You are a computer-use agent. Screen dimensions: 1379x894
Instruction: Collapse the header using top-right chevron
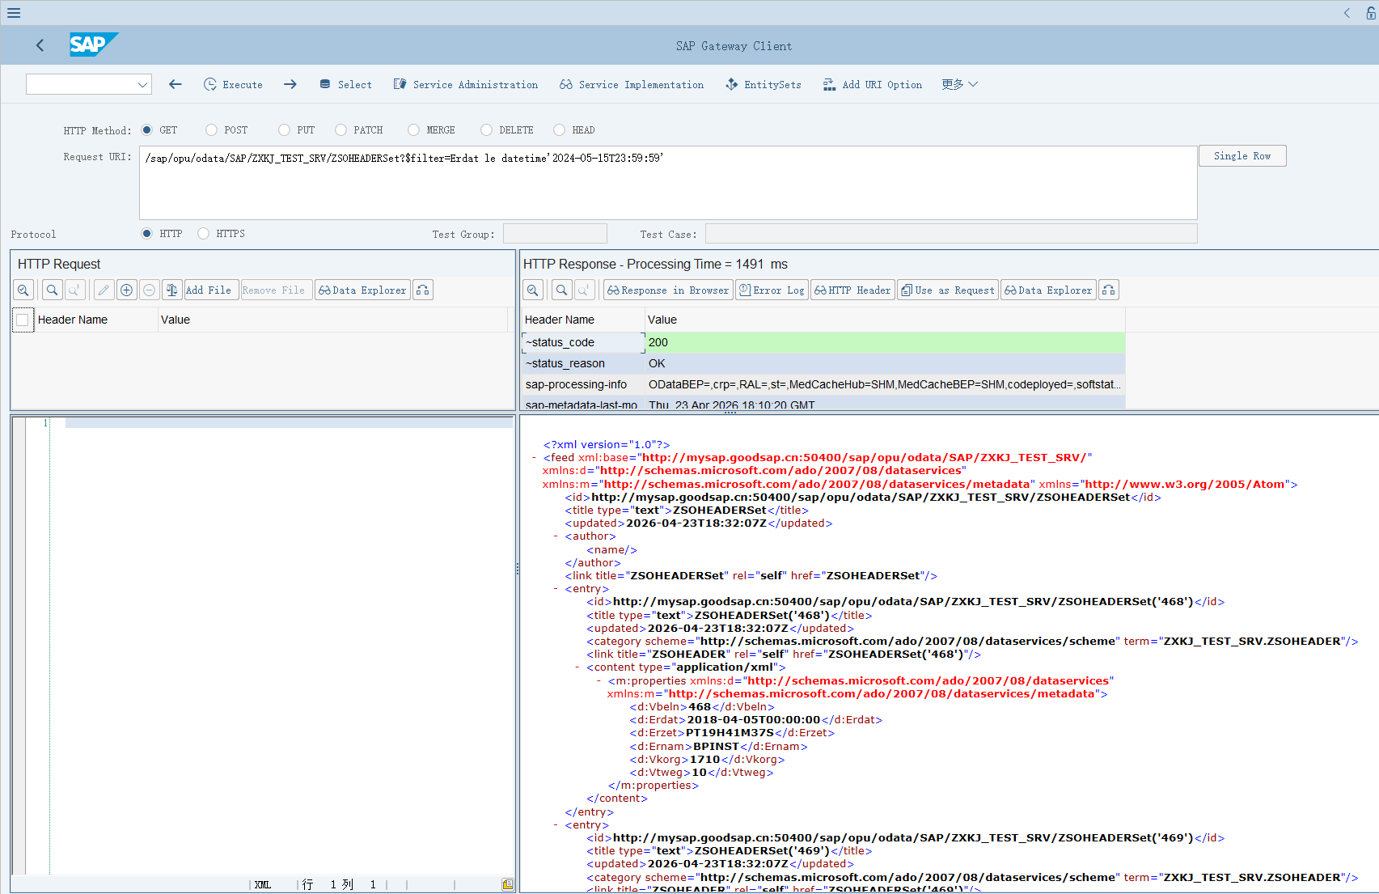click(1347, 13)
